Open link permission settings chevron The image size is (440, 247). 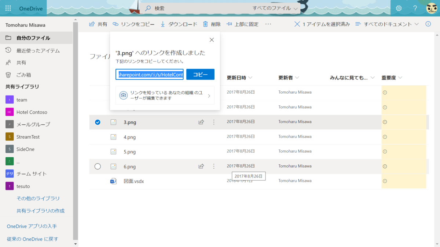[209, 96]
